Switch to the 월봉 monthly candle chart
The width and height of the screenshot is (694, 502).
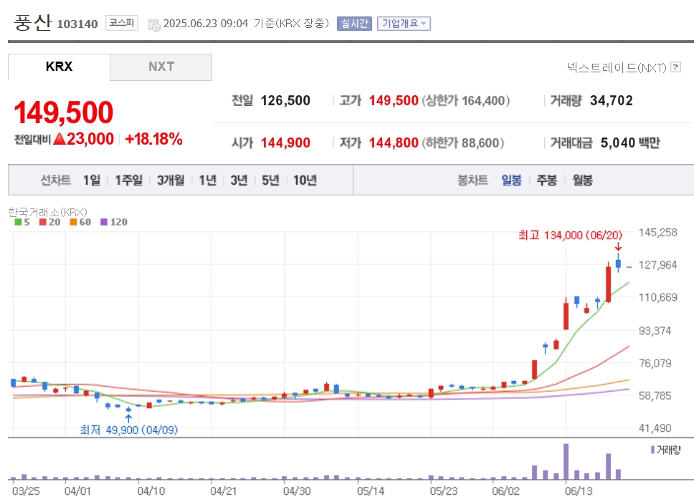[582, 180]
